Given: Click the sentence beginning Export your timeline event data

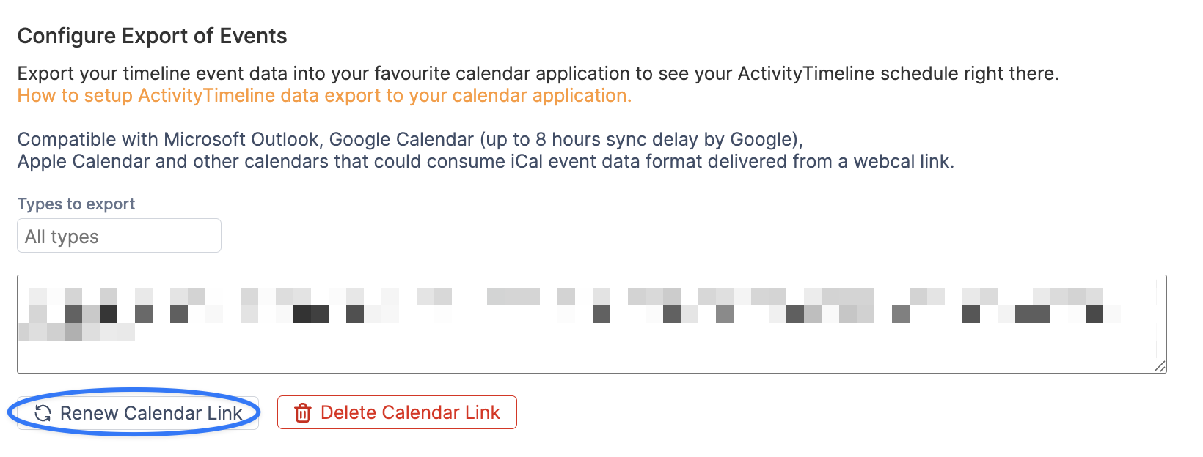Looking at the screenshot, I should tap(538, 73).
